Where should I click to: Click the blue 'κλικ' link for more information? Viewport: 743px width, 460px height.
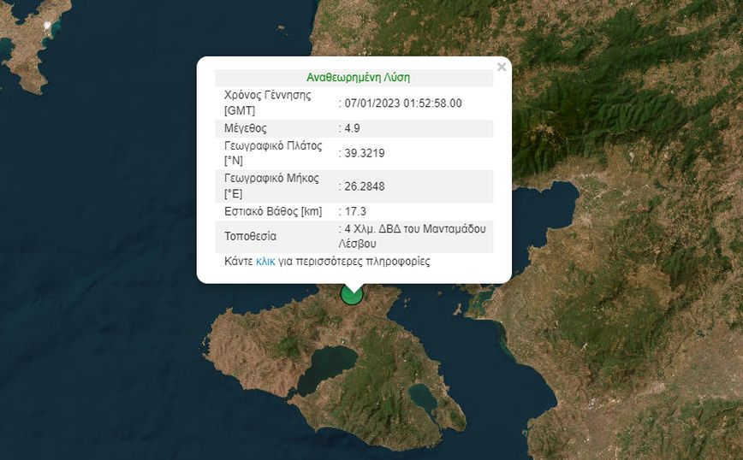coord(265,262)
